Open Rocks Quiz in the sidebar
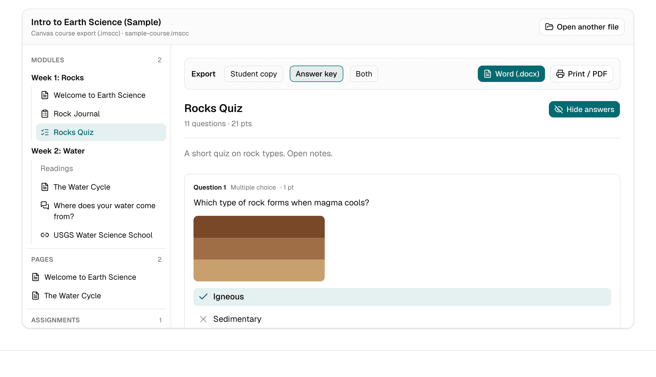Viewport: 656px width, 377px height. [x=101, y=132]
